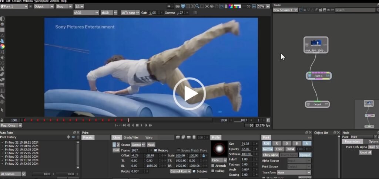Click the timeline lock icon left of 1001

point(2,120)
